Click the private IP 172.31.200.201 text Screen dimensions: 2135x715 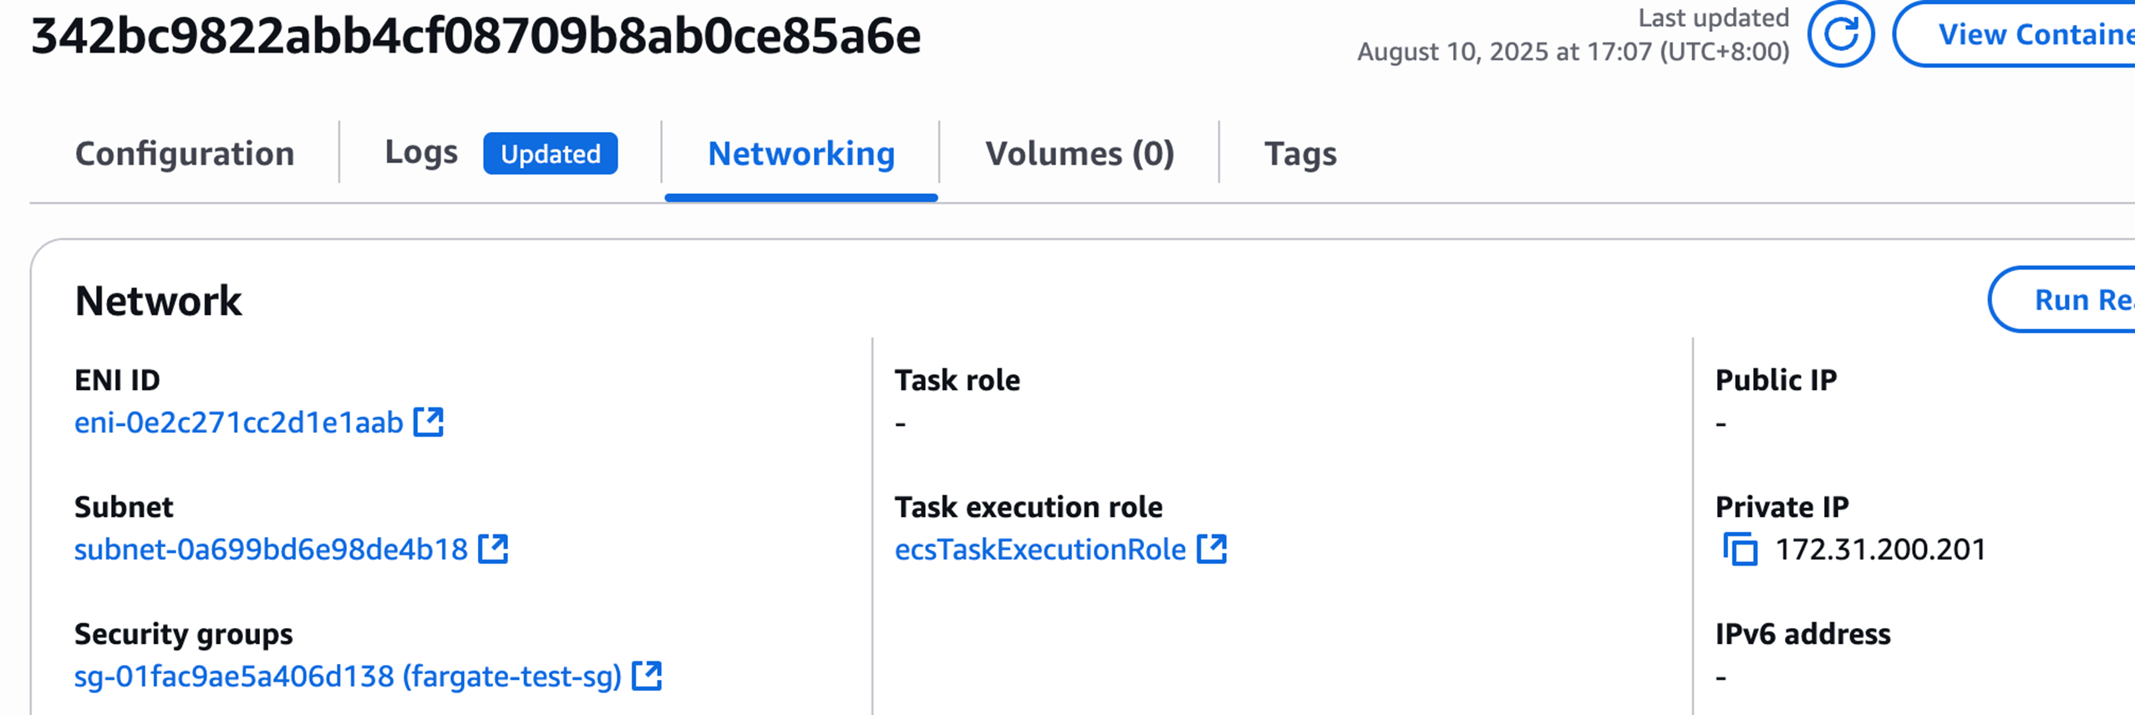click(1880, 550)
